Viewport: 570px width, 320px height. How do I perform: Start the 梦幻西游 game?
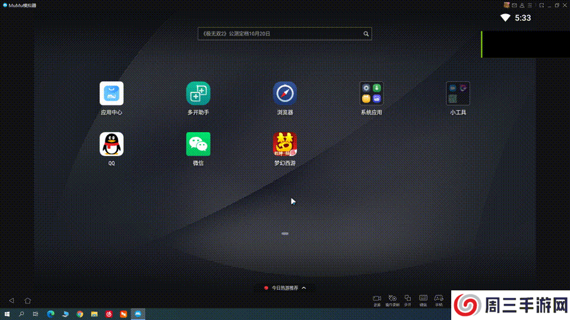(284, 144)
